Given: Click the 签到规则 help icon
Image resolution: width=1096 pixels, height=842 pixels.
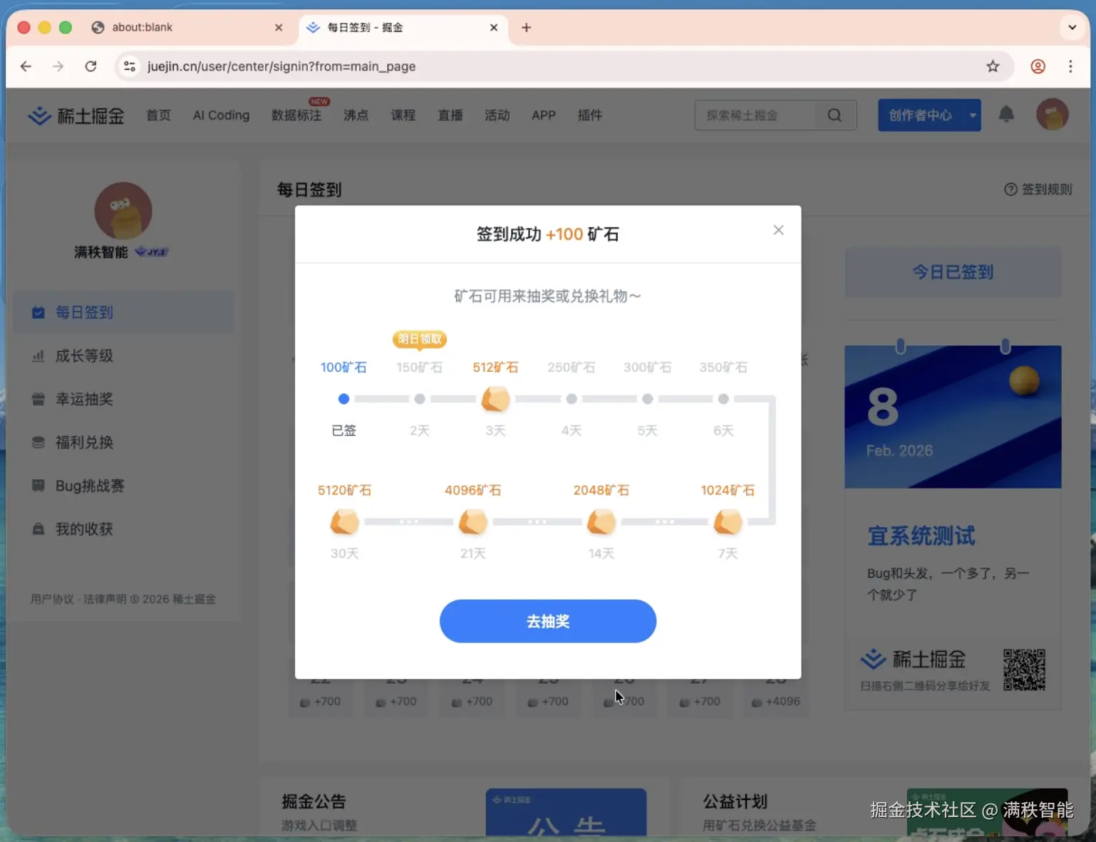Looking at the screenshot, I should pyautogui.click(x=1010, y=189).
